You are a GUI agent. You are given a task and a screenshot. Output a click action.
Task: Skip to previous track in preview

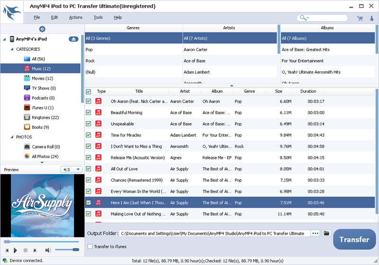(x=7, y=250)
